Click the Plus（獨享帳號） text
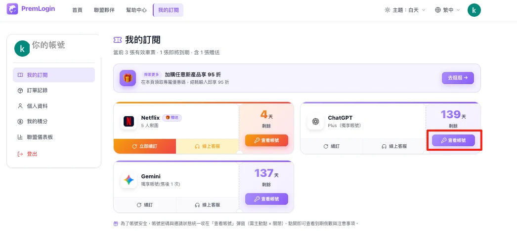This screenshot has height=231, width=517. pyautogui.click(x=345, y=126)
